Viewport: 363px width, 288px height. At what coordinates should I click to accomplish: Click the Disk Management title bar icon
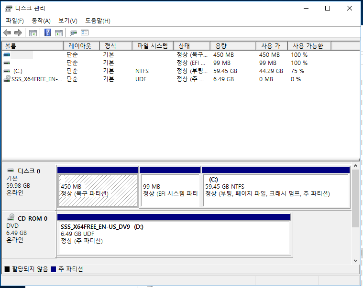pos(8,9)
